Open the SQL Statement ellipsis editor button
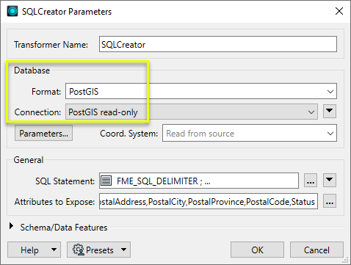Viewport: 351px width, 265px height. click(x=311, y=181)
